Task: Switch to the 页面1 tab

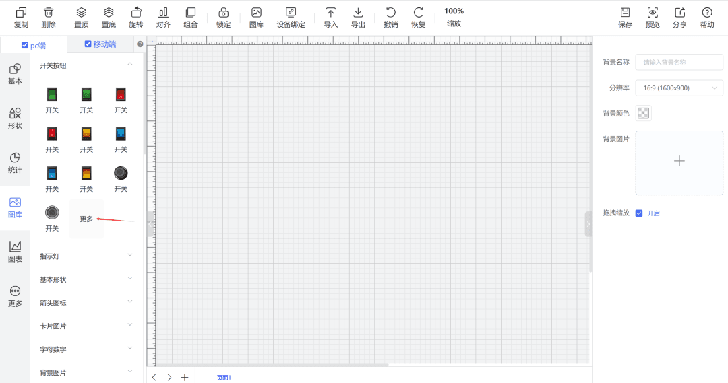Action: point(224,378)
